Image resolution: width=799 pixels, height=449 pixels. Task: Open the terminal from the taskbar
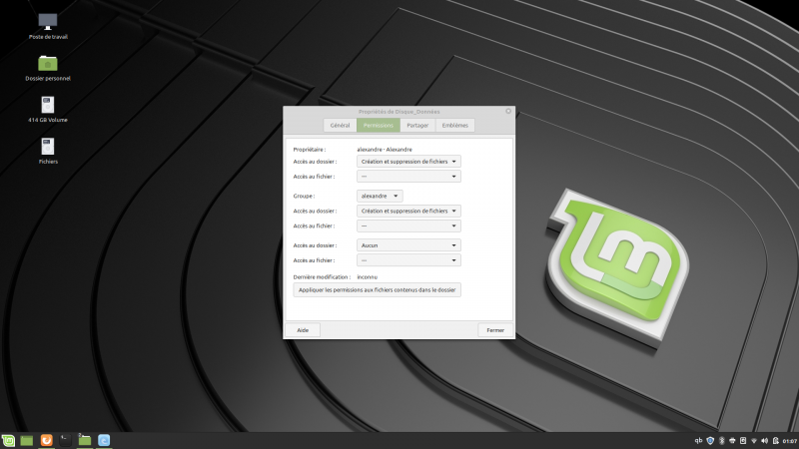pos(65,440)
